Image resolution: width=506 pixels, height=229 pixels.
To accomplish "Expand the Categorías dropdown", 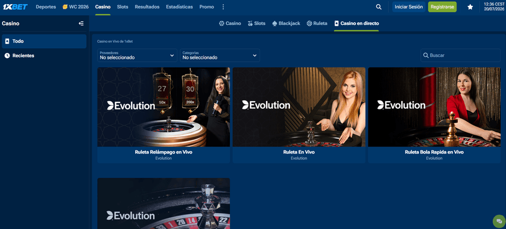I will click(x=220, y=55).
